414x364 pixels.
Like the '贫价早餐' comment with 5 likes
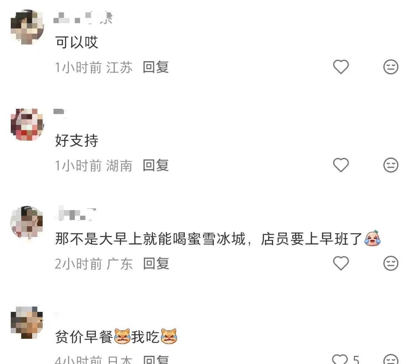340,359
